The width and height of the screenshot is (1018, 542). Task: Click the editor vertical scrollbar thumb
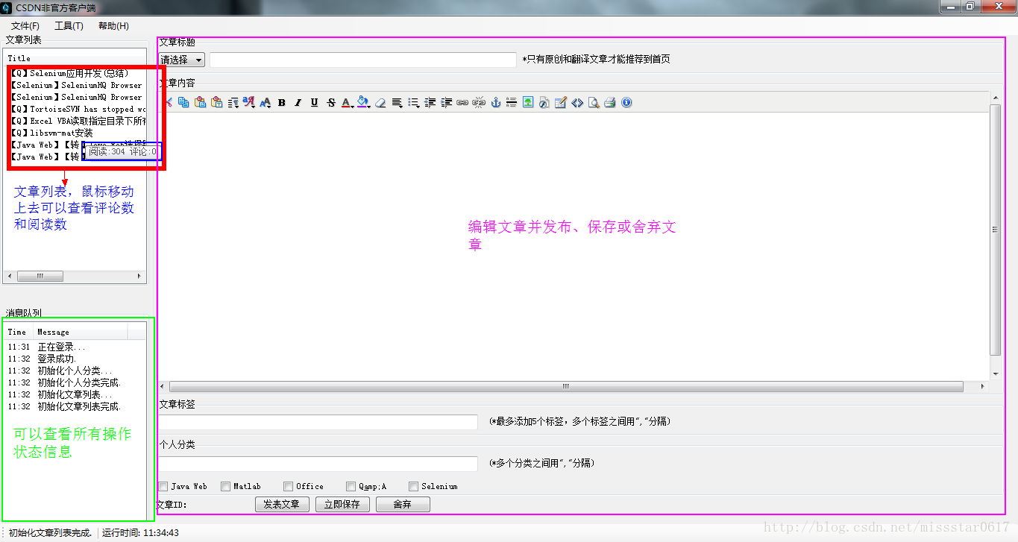(x=995, y=230)
